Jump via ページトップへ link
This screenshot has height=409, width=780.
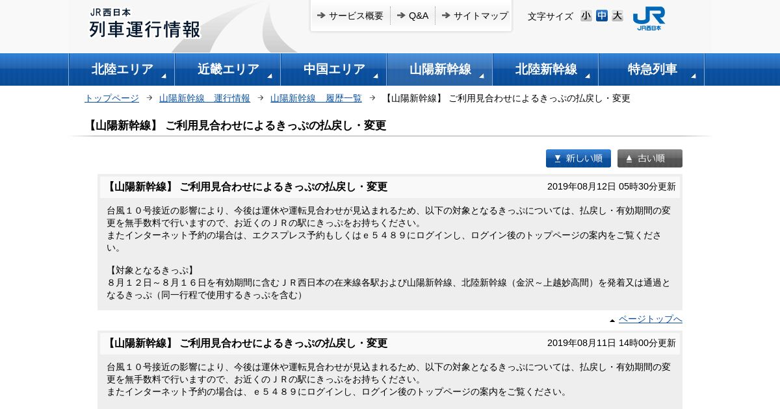pyautogui.click(x=651, y=319)
